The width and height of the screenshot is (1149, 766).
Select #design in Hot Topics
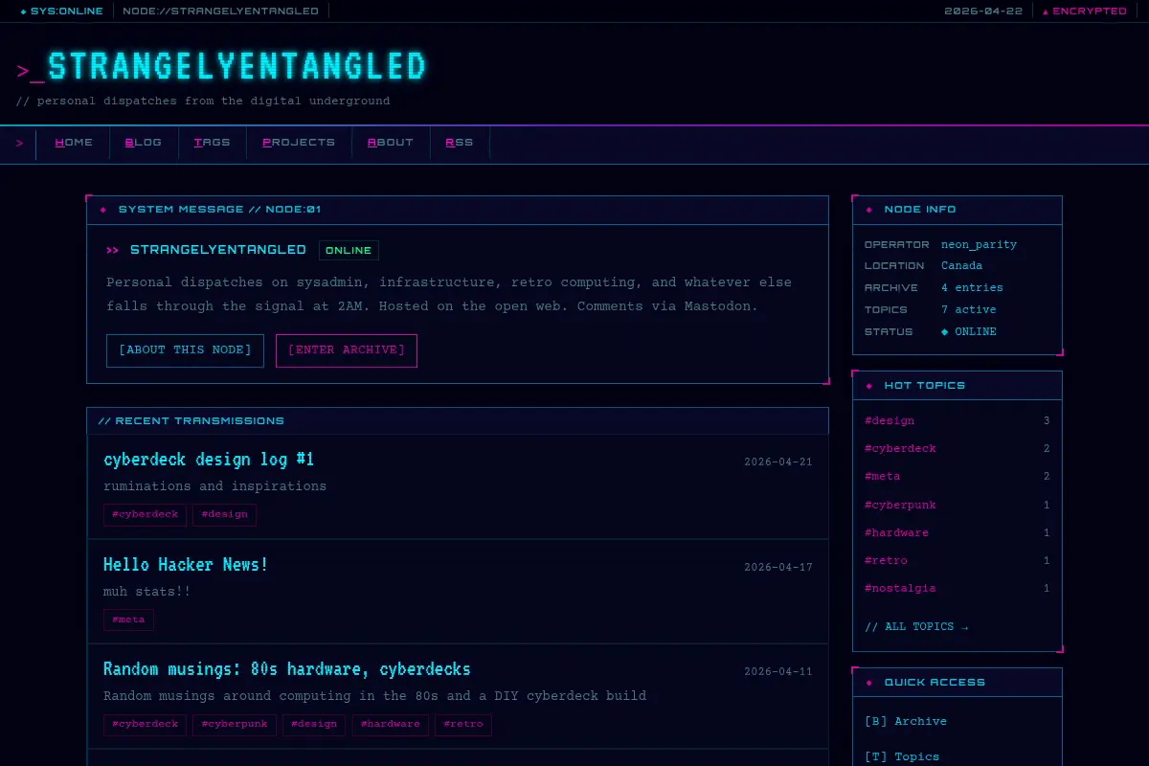coord(890,421)
